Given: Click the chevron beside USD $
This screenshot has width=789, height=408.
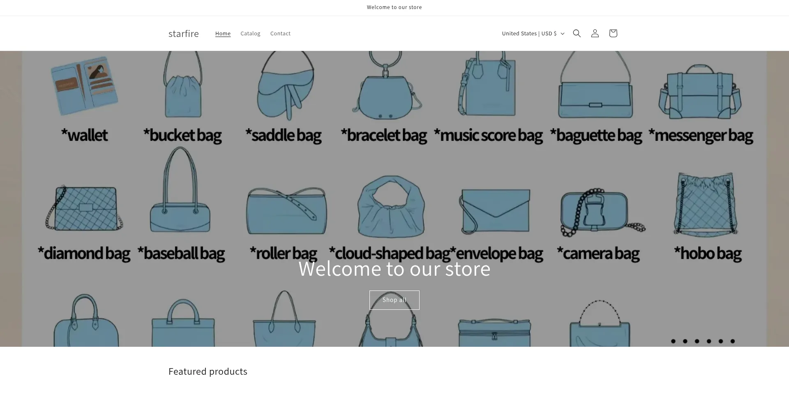Looking at the screenshot, I should click(563, 34).
